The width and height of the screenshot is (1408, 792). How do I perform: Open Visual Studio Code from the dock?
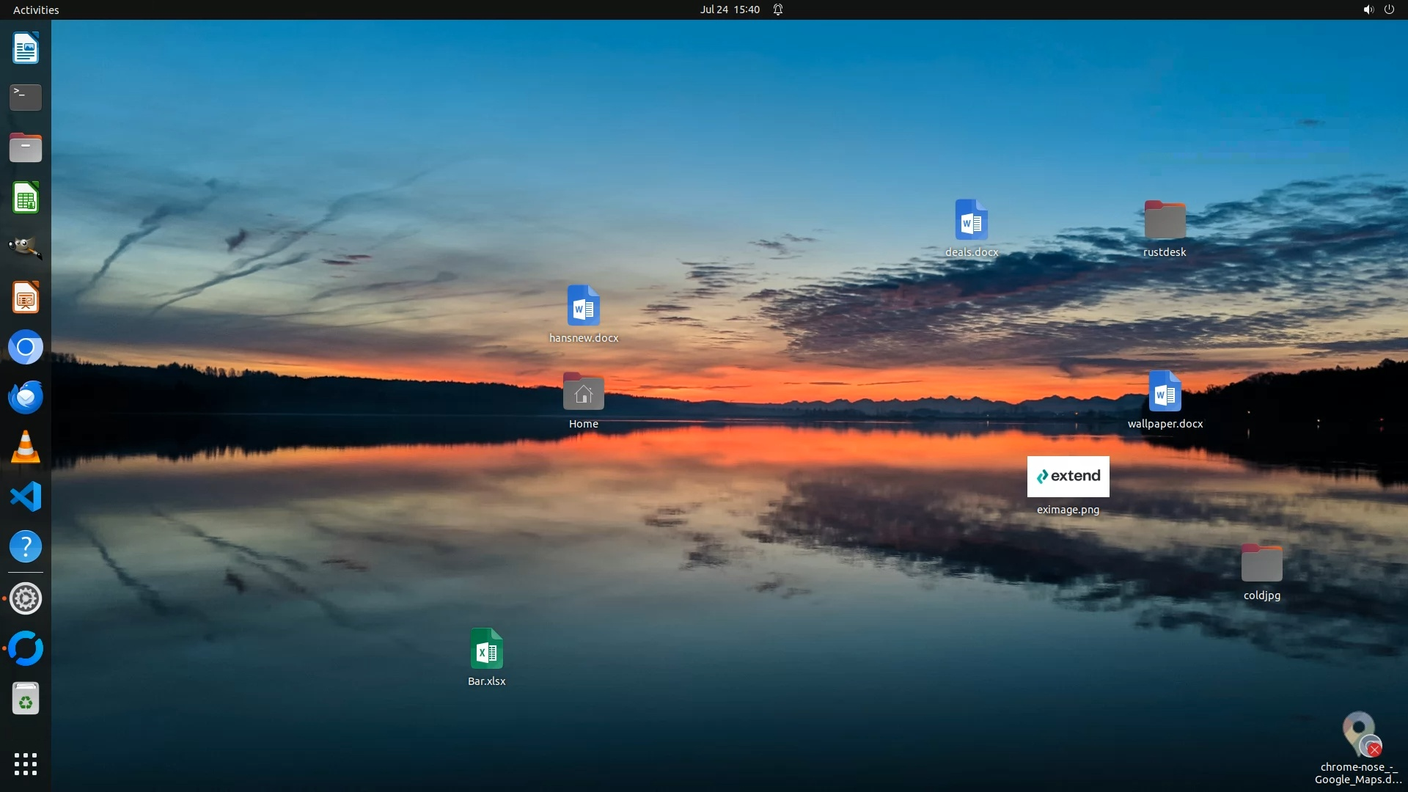[26, 497]
